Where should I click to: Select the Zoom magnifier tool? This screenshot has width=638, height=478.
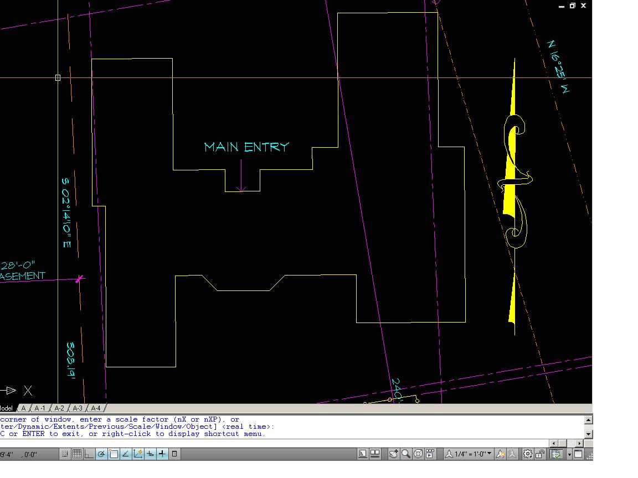pyautogui.click(x=405, y=454)
